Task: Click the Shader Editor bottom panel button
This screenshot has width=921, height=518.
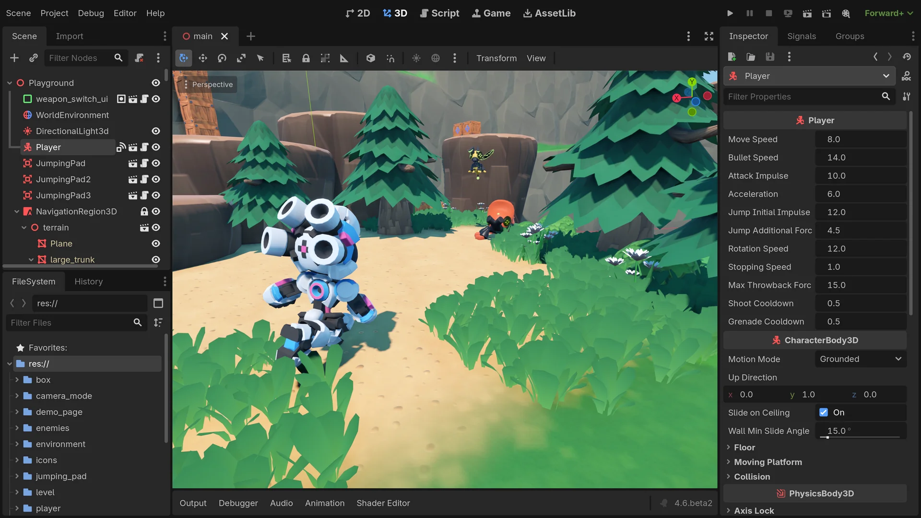Action: (x=383, y=503)
